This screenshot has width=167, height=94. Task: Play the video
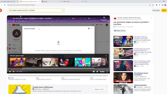pos(10,72)
